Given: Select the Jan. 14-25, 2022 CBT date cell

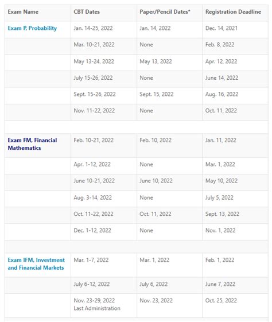Looking at the screenshot, I should pos(93,28).
